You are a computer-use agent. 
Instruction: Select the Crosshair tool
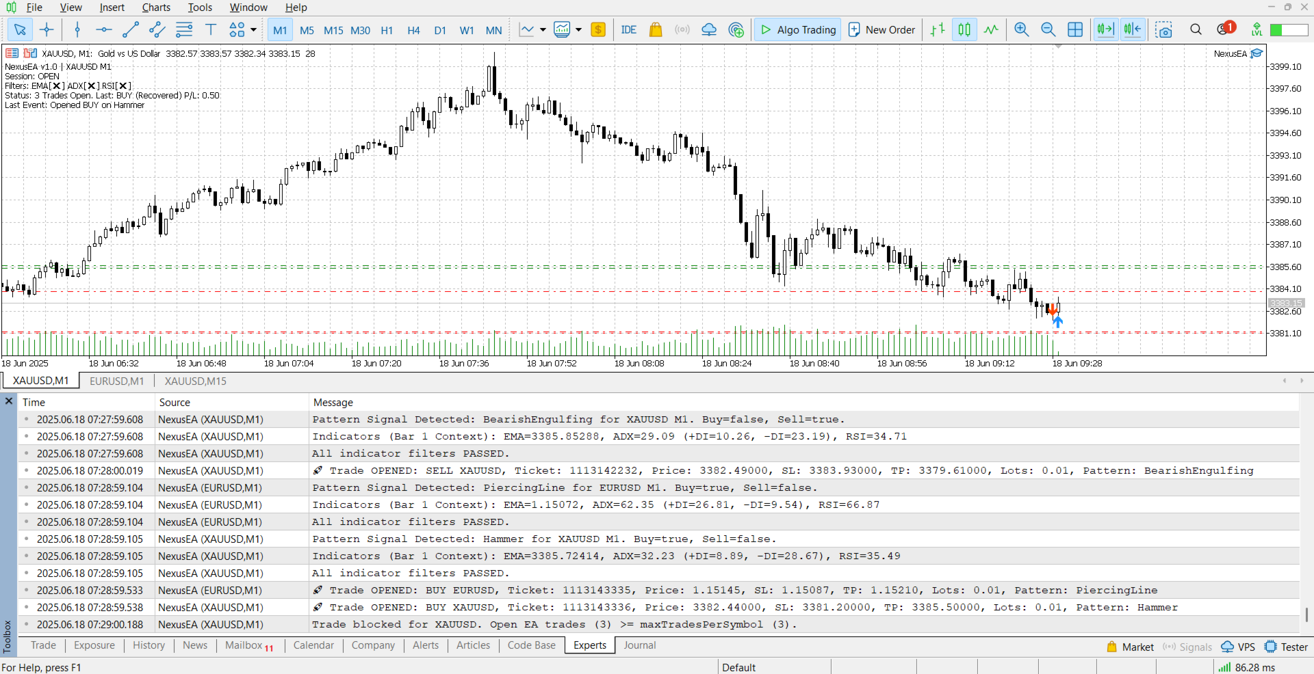47,30
